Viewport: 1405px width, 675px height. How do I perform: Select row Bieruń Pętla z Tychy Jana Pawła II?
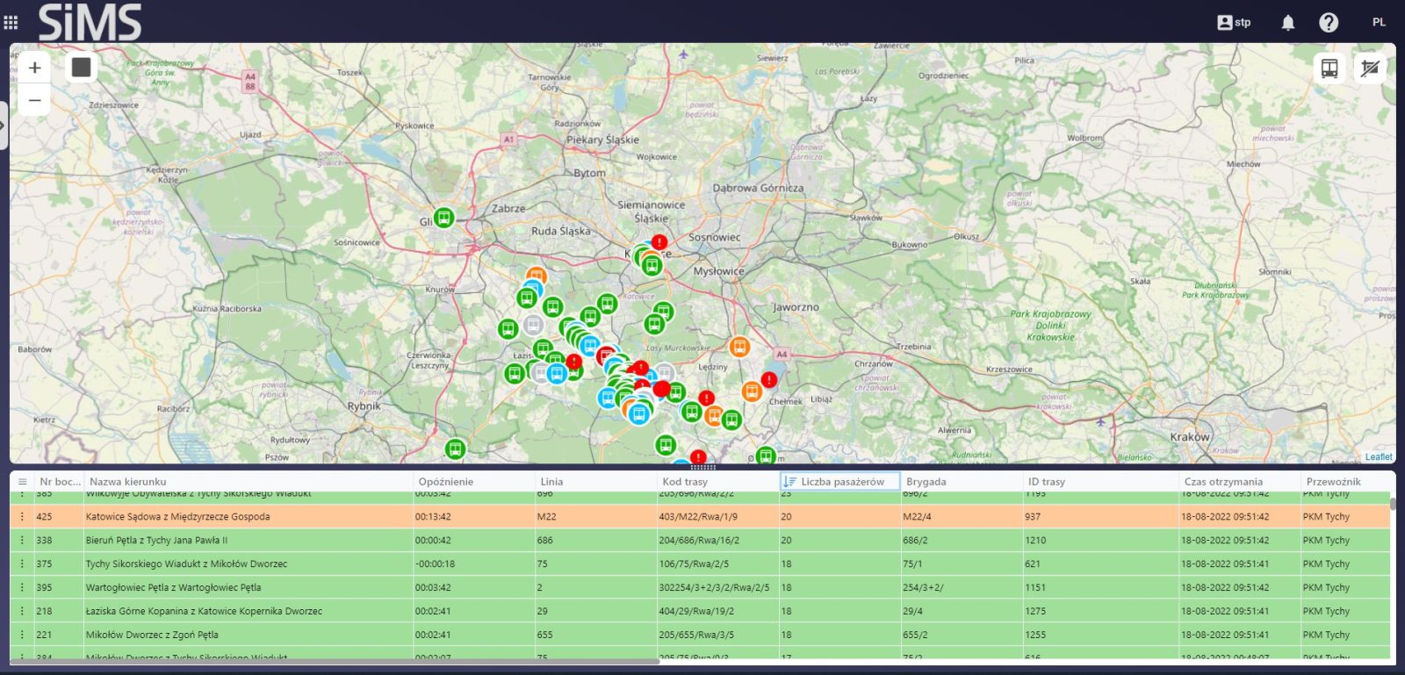click(x=700, y=540)
